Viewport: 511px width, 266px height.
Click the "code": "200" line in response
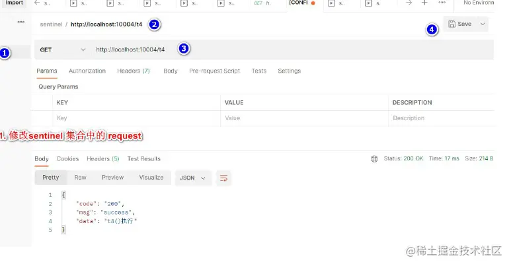click(100, 204)
